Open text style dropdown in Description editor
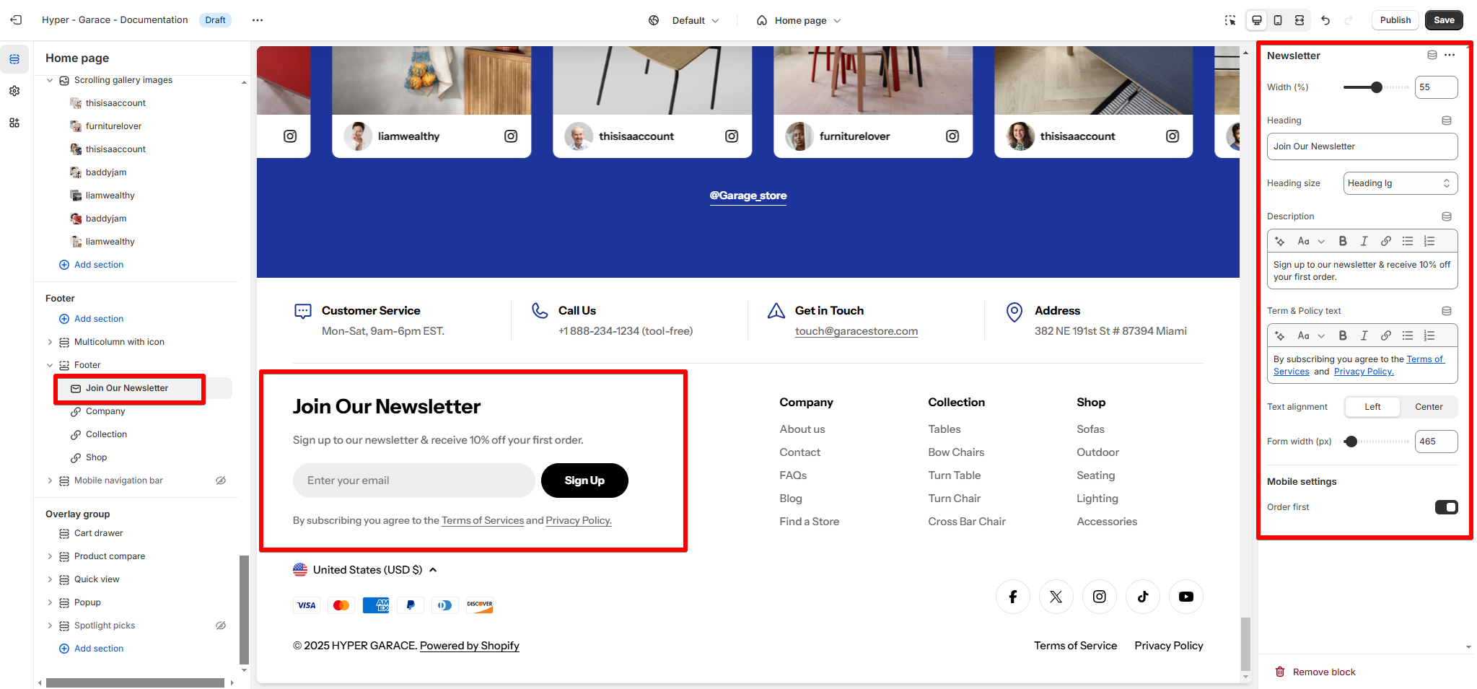The height and width of the screenshot is (689, 1477). pos(1311,241)
